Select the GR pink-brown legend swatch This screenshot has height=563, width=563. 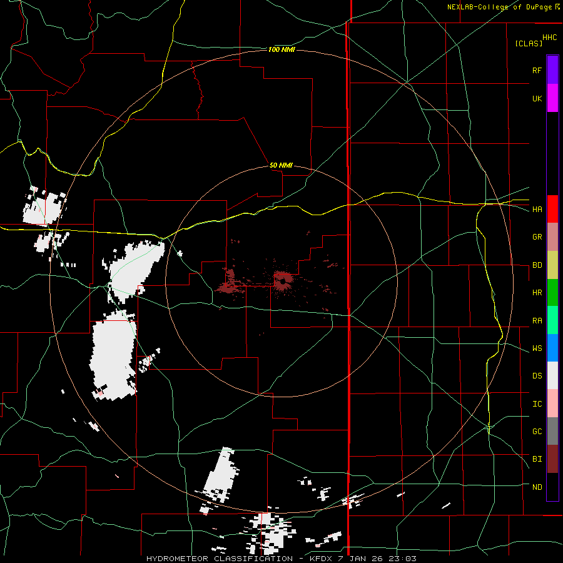tap(552, 237)
